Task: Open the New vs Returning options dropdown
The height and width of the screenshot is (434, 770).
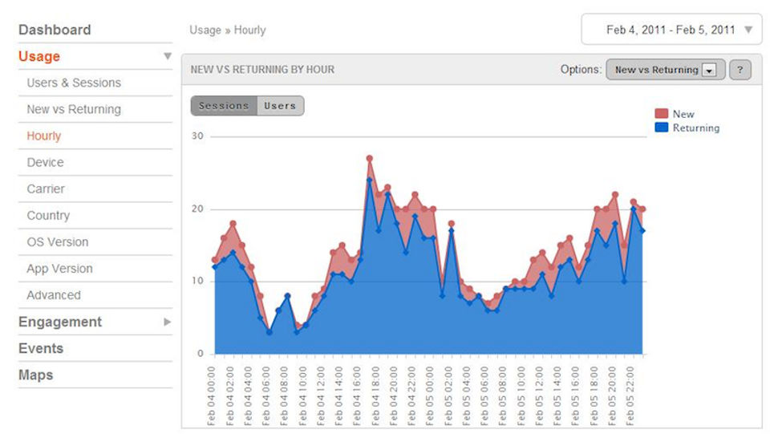Action: pyautogui.click(x=666, y=70)
